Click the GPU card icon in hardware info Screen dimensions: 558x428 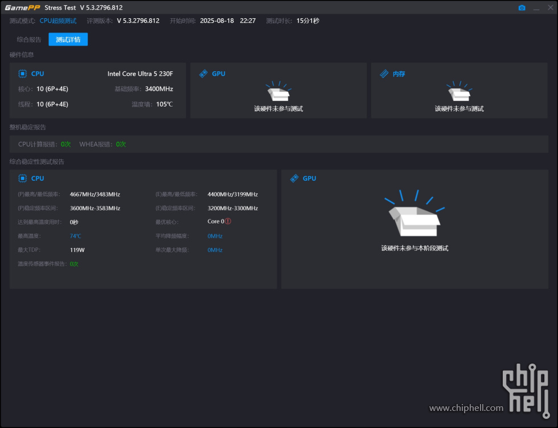click(203, 74)
